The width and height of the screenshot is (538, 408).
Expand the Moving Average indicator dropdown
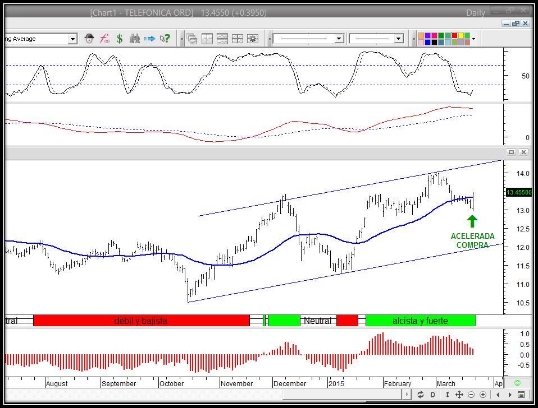click(72, 39)
